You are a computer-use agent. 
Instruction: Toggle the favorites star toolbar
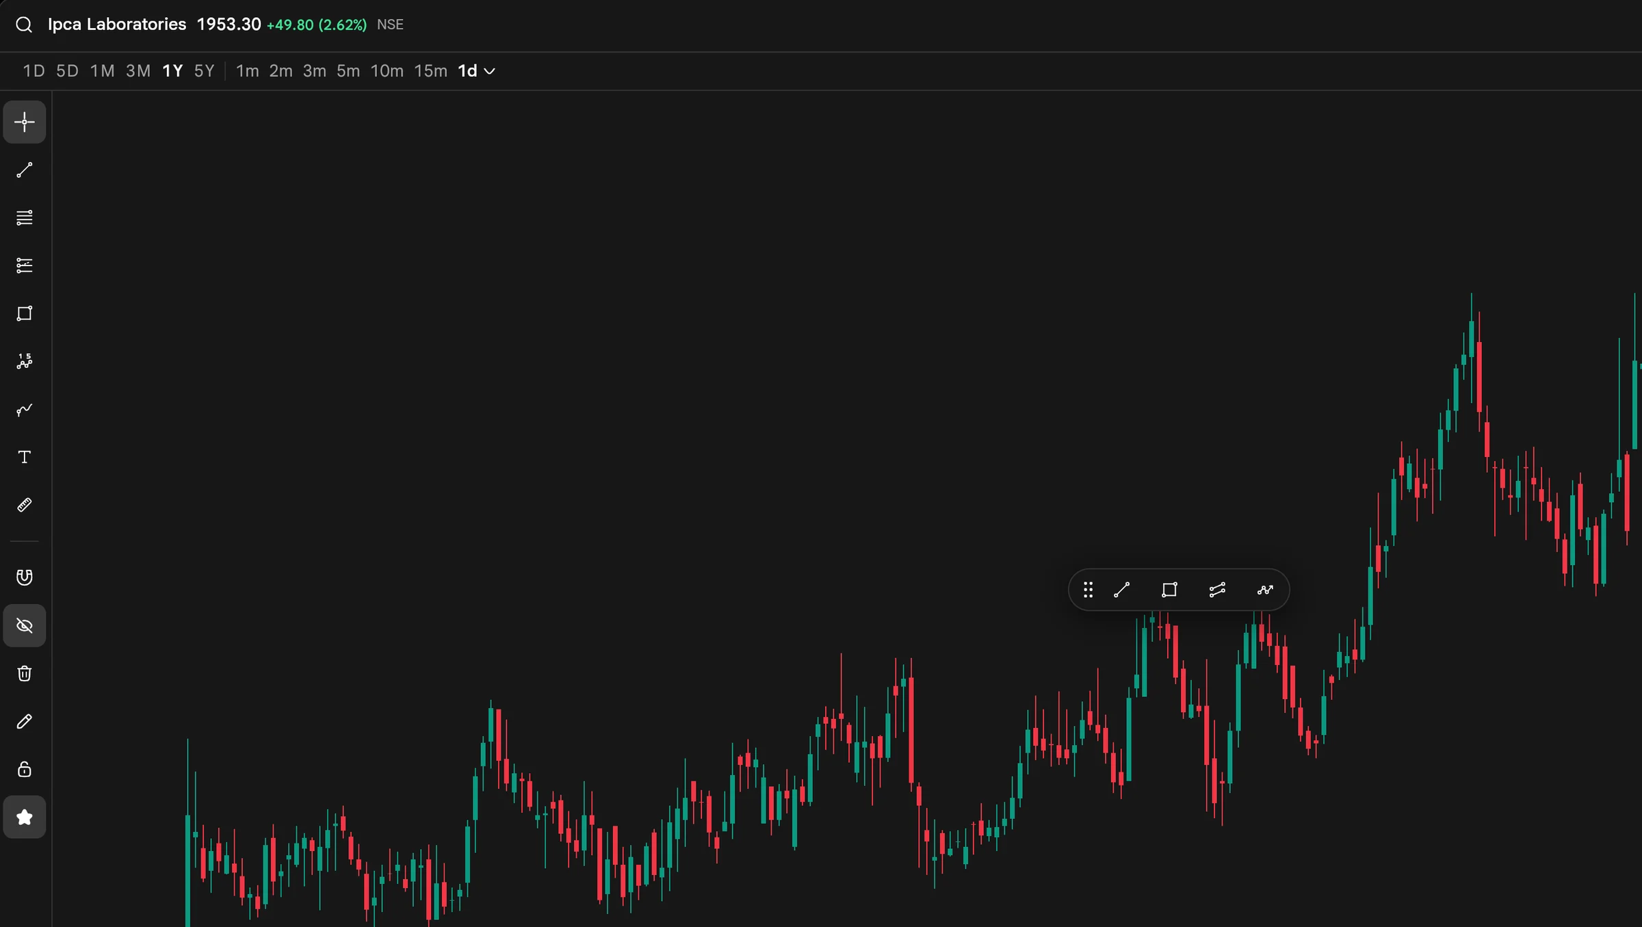pos(25,817)
